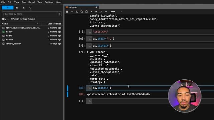Open the File menu
Screen dimensions: 214x120
coord(3,2)
